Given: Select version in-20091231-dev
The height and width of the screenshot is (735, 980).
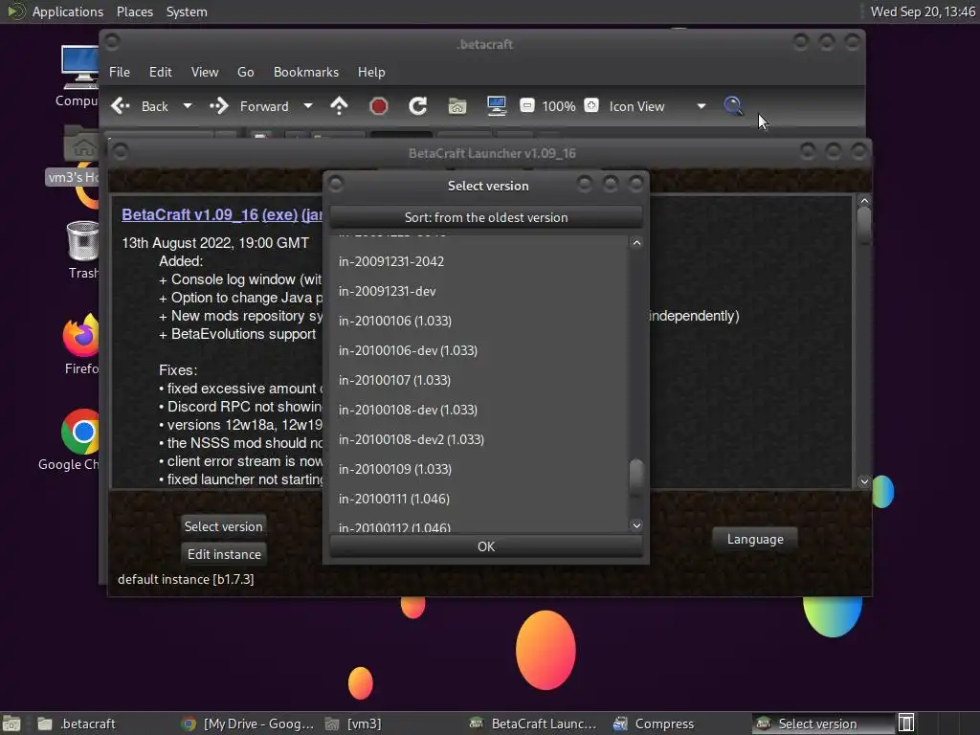Looking at the screenshot, I should coord(479,291).
